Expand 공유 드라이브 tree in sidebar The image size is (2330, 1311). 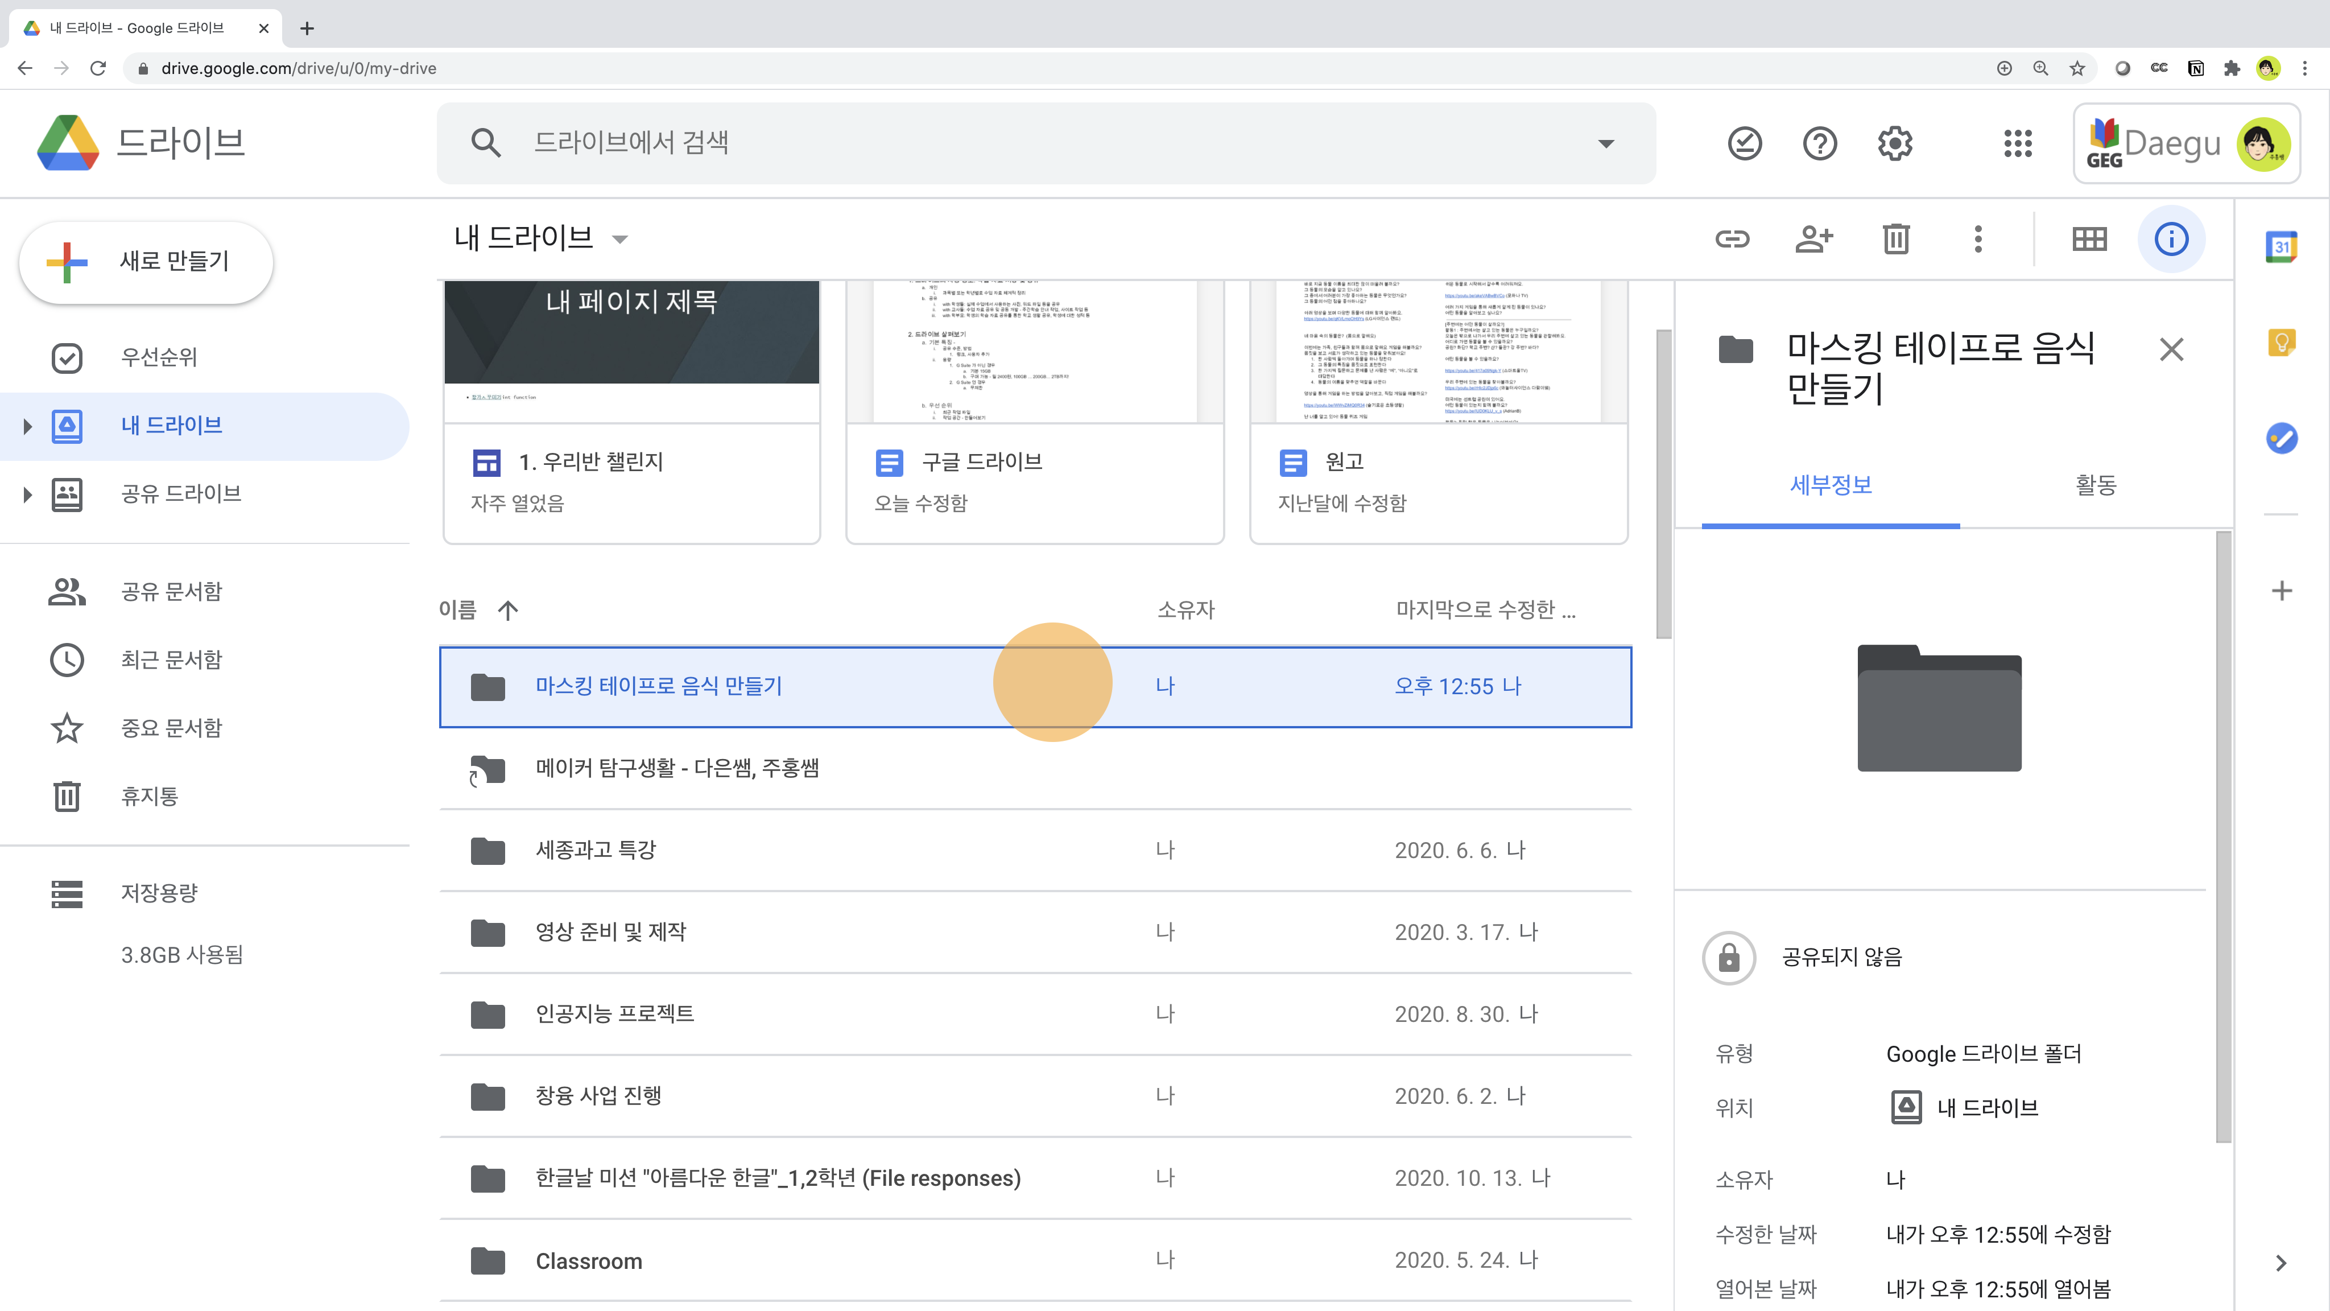pyautogui.click(x=27, y=494)
